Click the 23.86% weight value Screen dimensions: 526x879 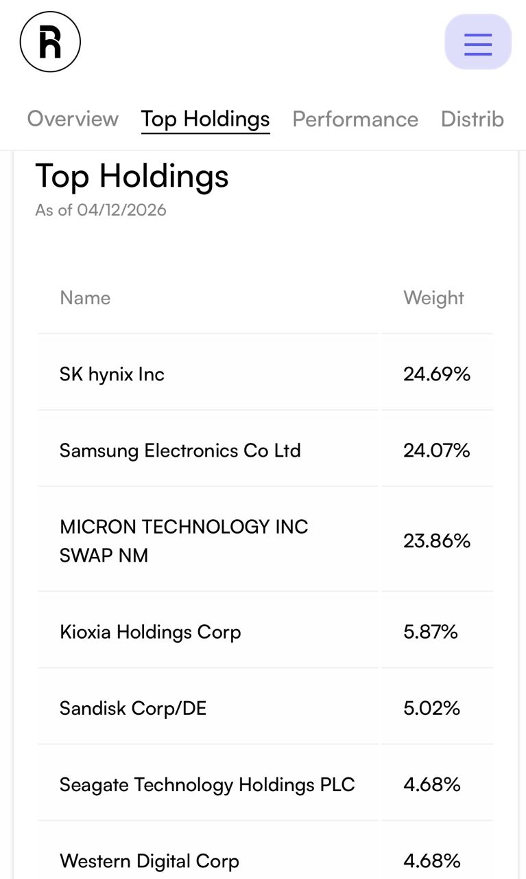coord(437,541)
